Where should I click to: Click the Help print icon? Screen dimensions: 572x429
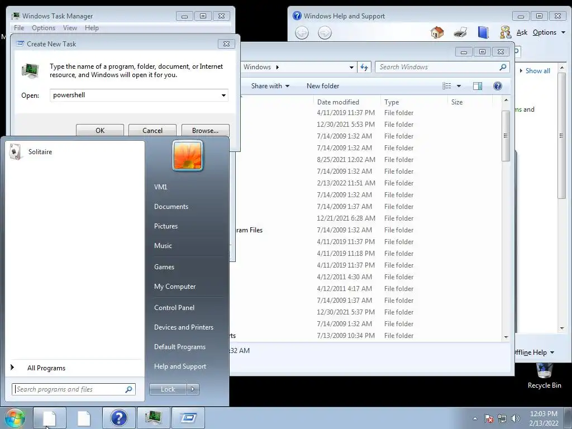pyautogui.click(x=460, y=32)
